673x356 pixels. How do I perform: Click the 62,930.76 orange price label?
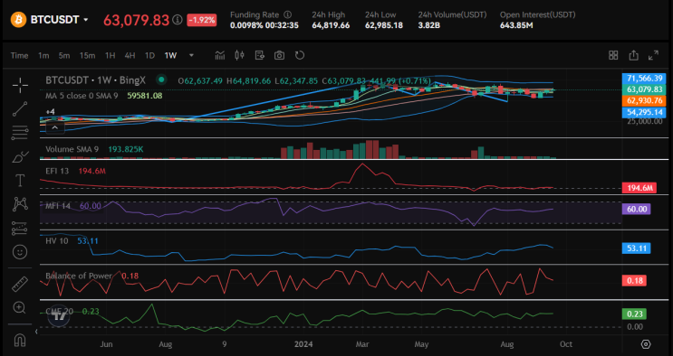644,100
